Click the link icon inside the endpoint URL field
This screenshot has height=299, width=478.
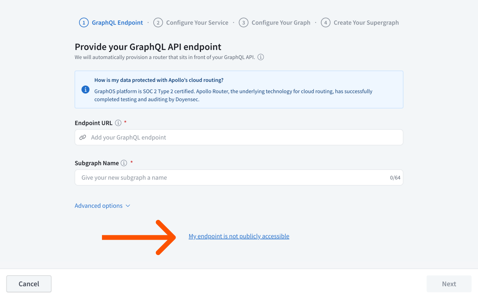tap(83, 137)
